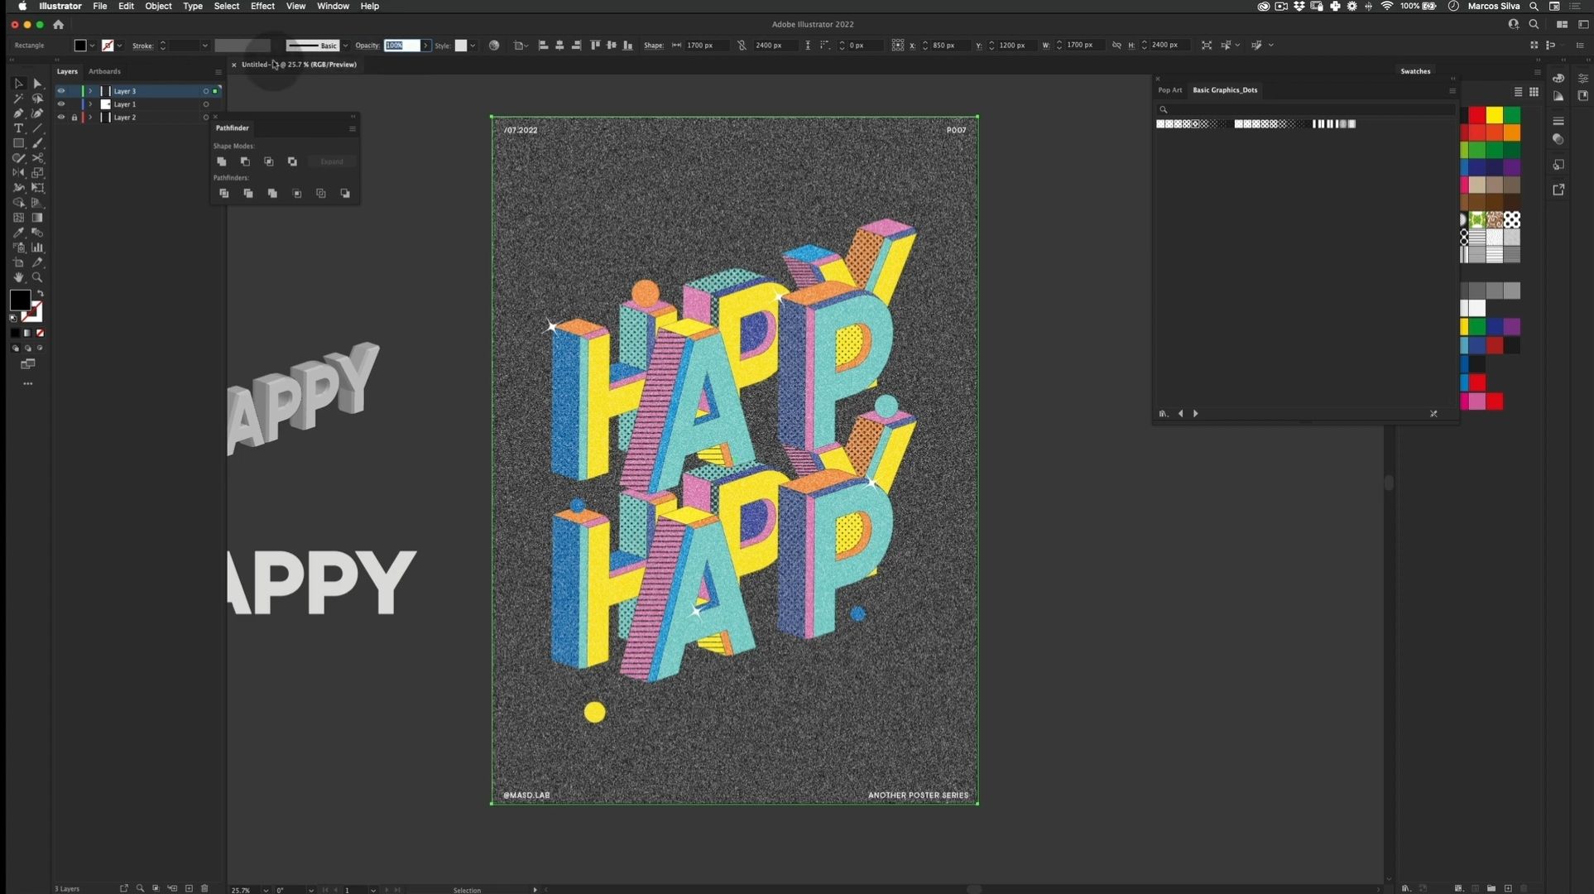The image size is (1594, 894).
Task: Go to next swatch library arrow
Action: click(1196, 414)
